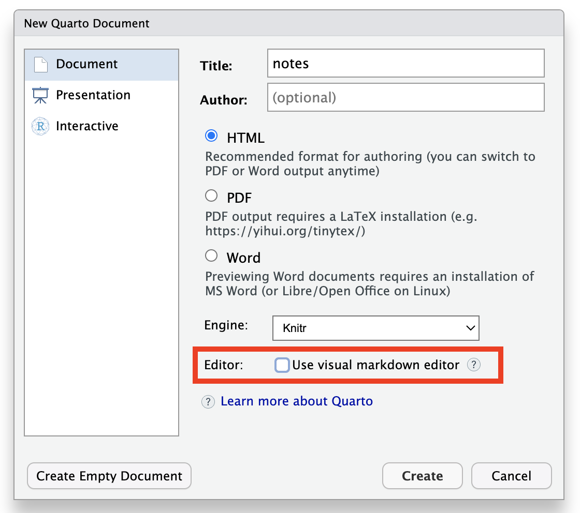The width and height of the screenshot is (580, 513).
Task: Click the Document page icon in the sidebar
Action: coord(40,65)
